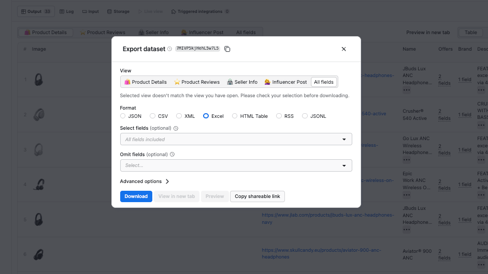The width and height of the screenshot is (488, 274).
Task: Choose Product Details view in dialog
Action: coord(146,82)
